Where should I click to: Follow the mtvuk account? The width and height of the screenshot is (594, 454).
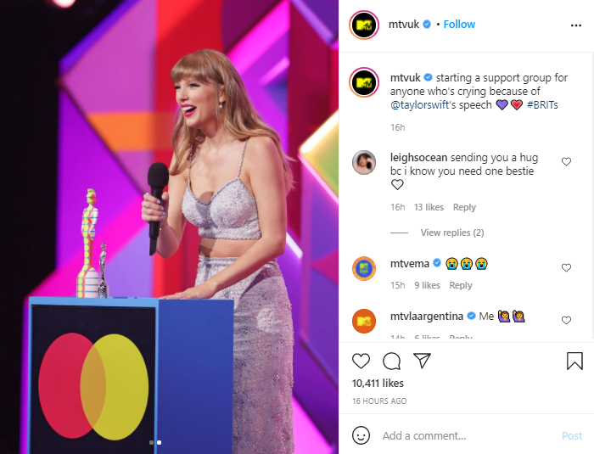[459, 25]
